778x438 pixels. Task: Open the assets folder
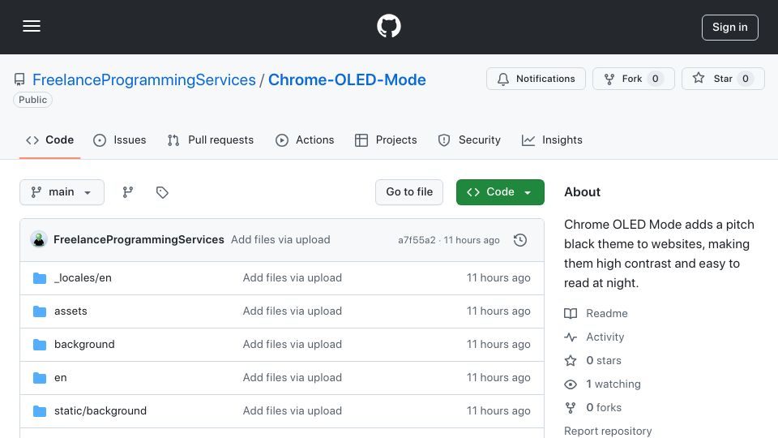[71, 311]
